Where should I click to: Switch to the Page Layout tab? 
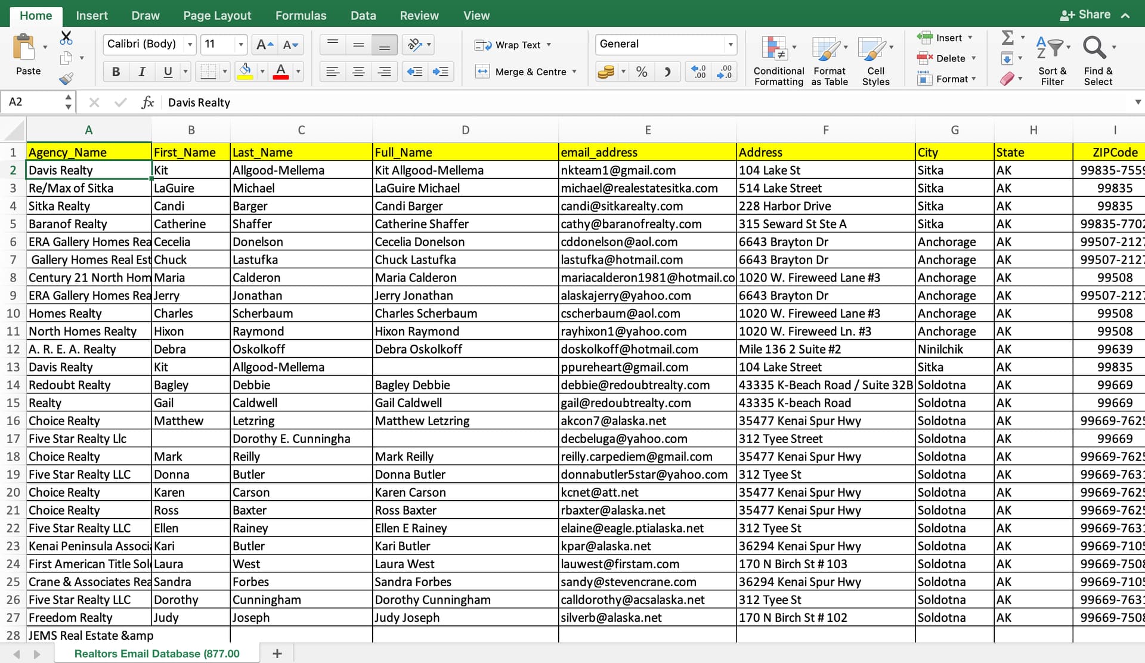coord(217,16)
